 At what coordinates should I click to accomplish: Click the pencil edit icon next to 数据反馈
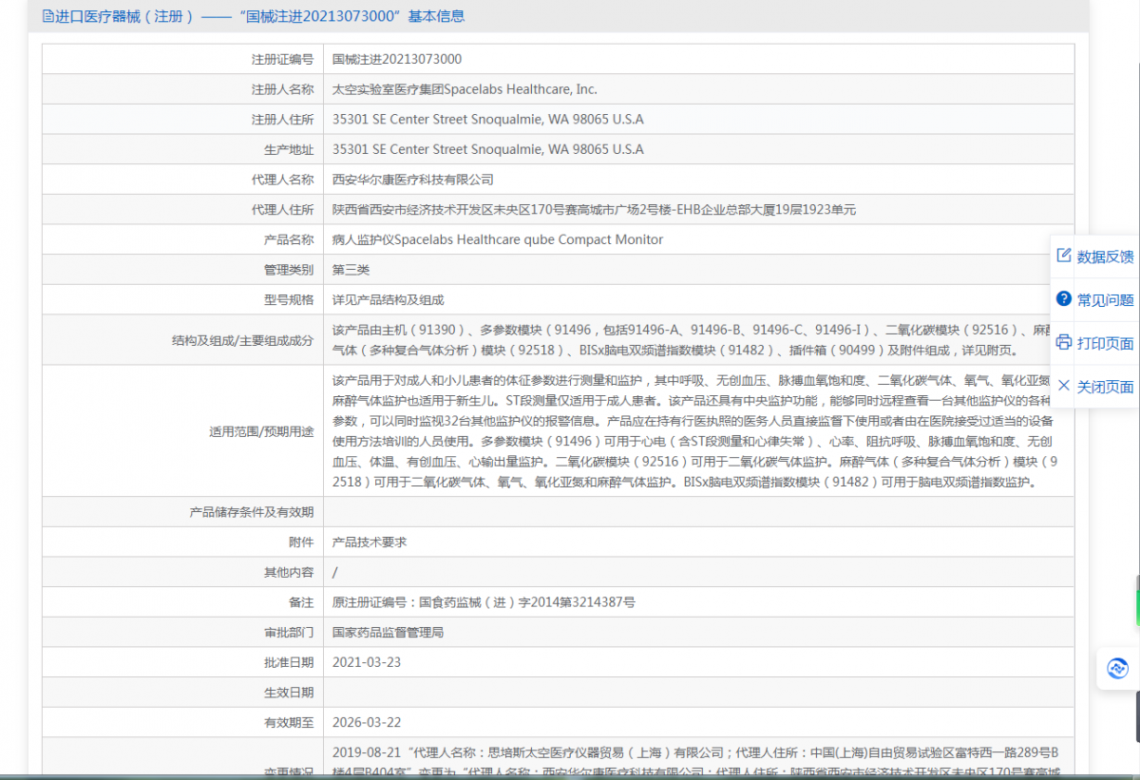[x=1064, y=256]
